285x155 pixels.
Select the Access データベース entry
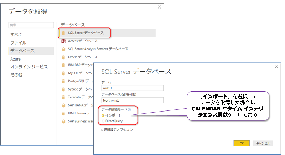pyautogui.click(x=83, y=41)
